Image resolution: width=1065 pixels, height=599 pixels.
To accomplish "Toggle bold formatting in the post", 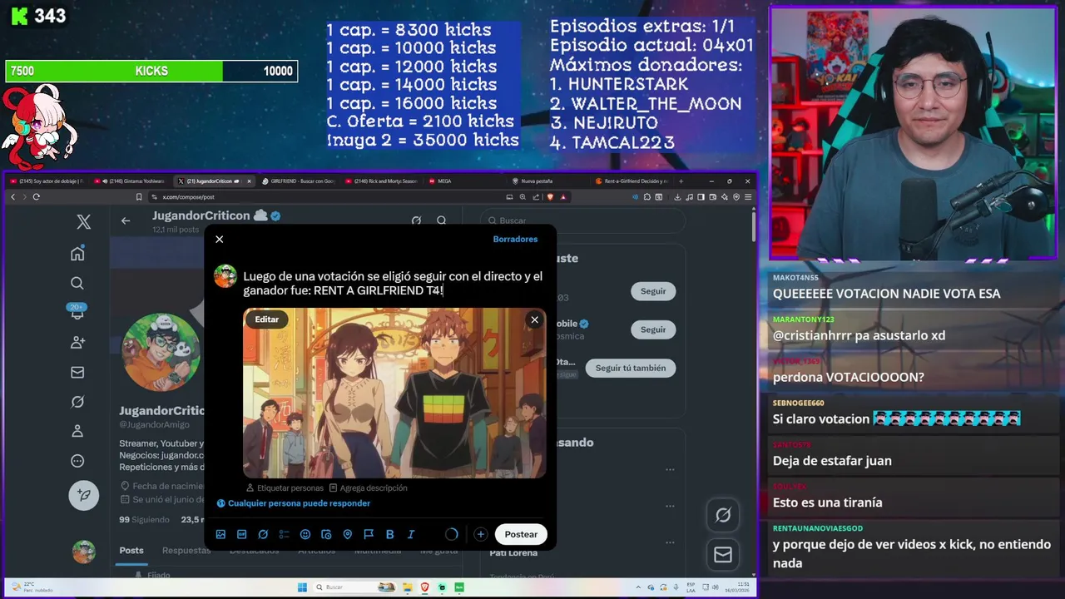I will (x=389, y=534).
